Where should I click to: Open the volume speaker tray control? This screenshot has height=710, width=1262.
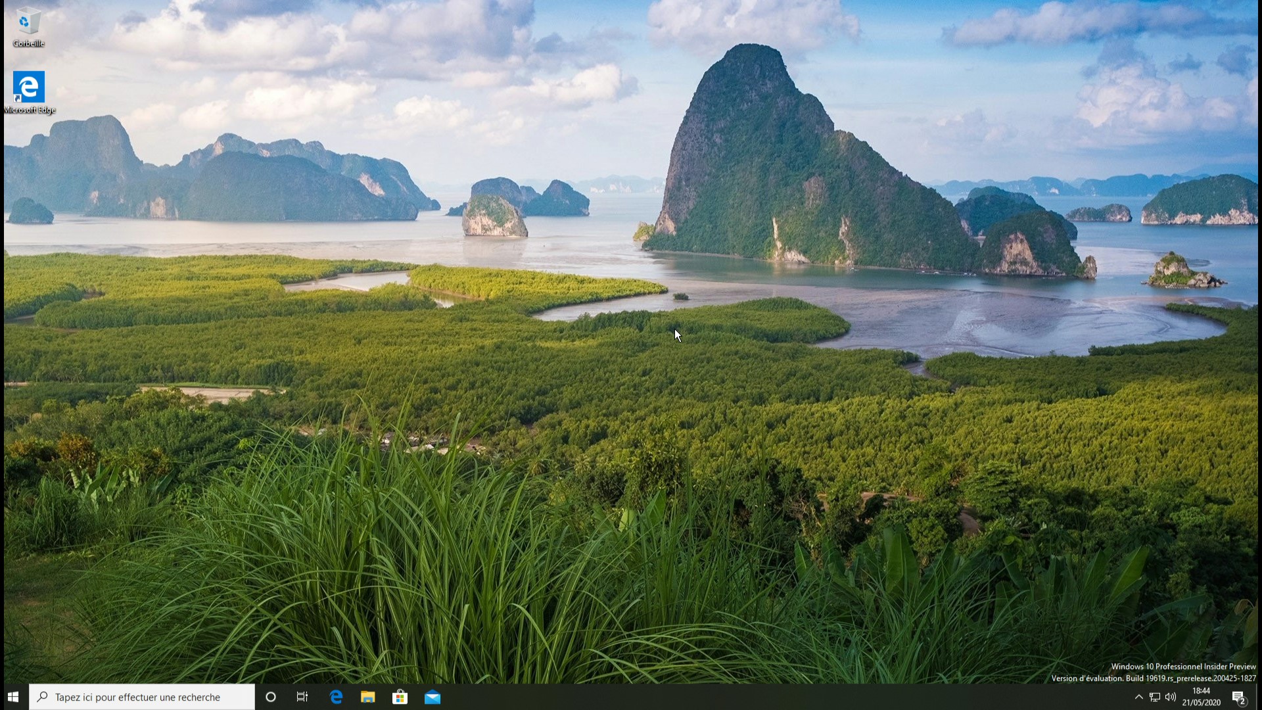(1171, 697)
